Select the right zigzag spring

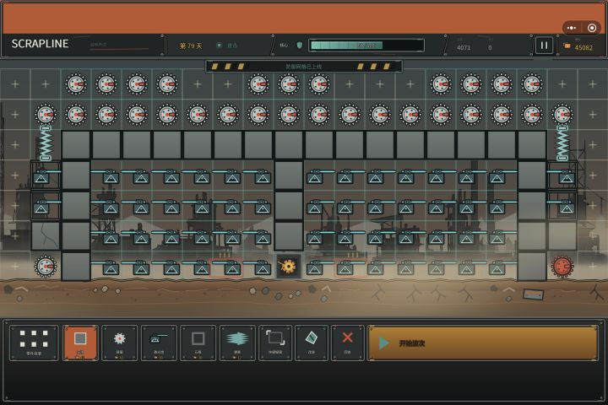(562, 143)
